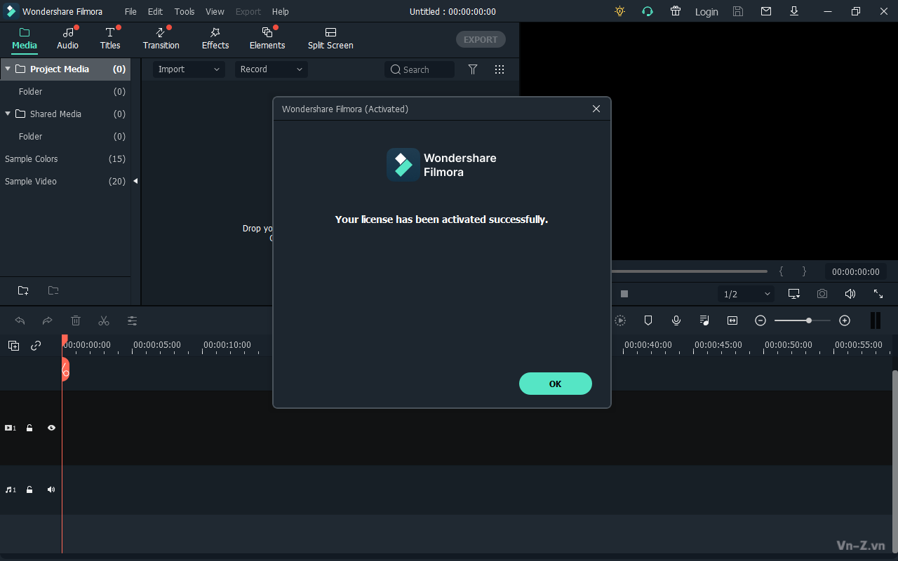Mute audio track 1 speaker

click(x=51, y=489)
